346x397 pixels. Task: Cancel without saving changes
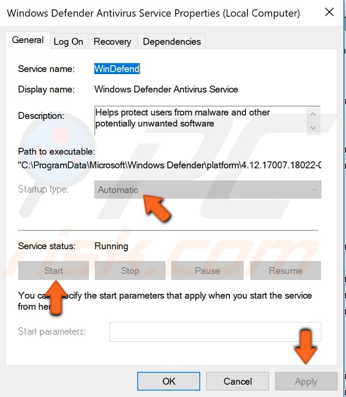pyautogui.click(x=237, y=381)
